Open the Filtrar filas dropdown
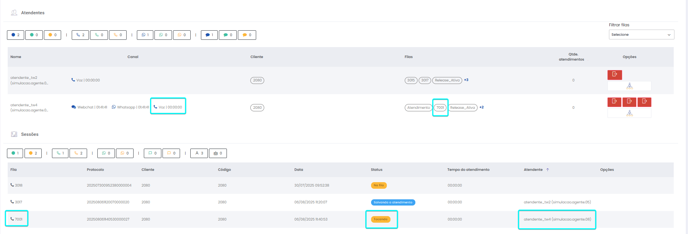 tap(641, 35)
